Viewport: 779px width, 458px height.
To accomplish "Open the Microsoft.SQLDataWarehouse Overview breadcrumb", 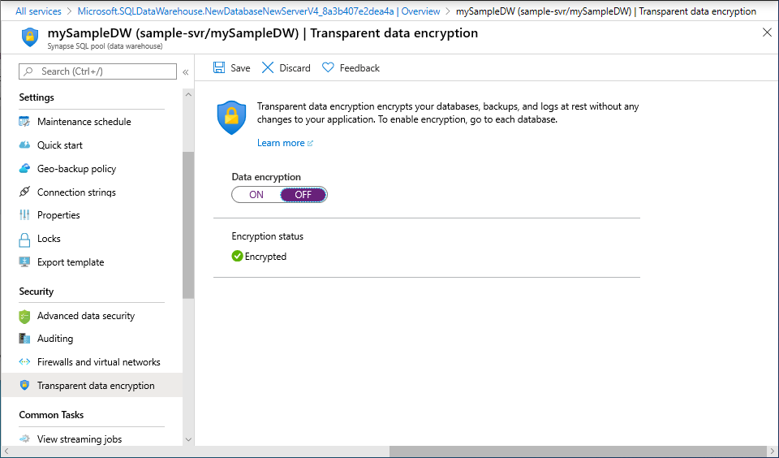I will pyautogui.click(x=259, y=11).
